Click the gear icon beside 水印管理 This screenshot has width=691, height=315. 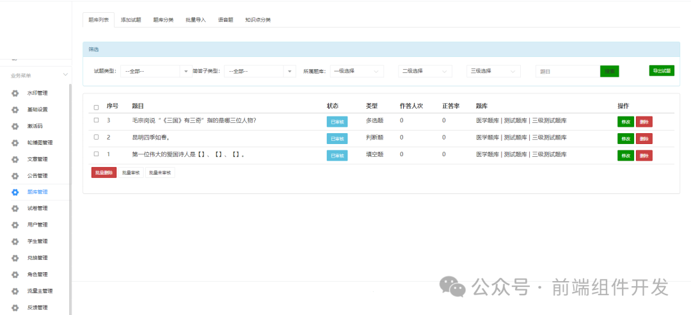15,93
